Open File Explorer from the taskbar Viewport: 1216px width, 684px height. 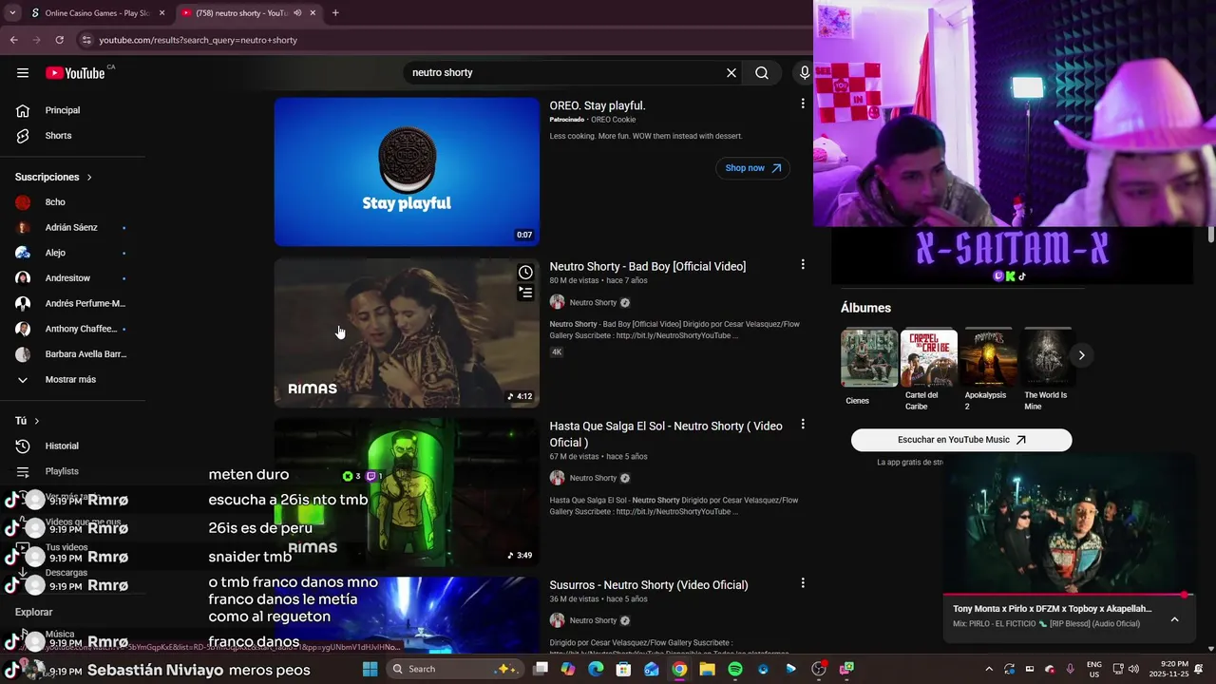[x=708, y=669]
